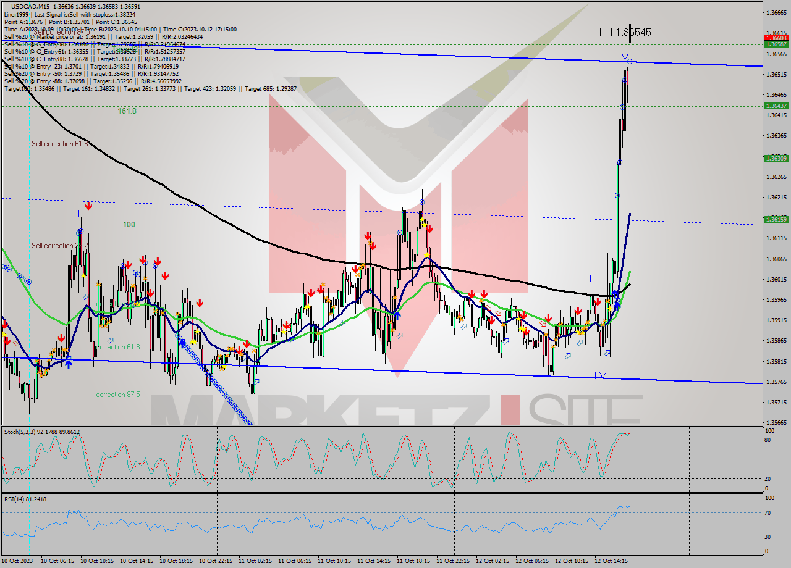Click the 'Target100: 1.35486' targets summary line
Image resolution: width=791 pixels, height=568 pixels.
tap(150, 88)
